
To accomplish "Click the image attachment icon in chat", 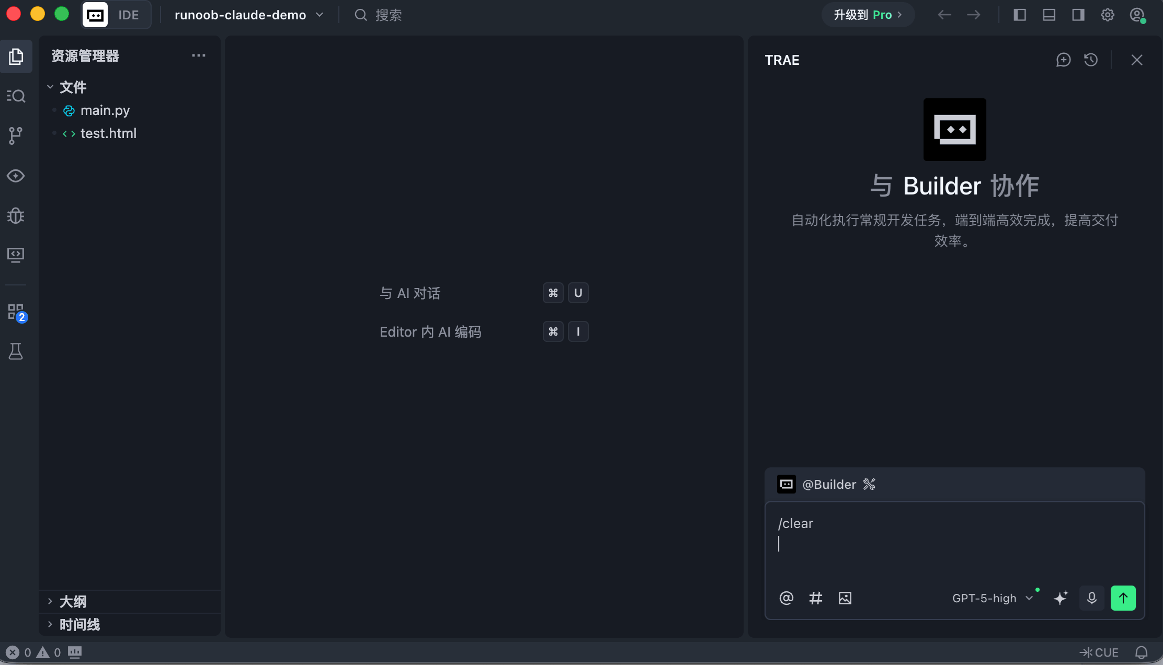I will (x=845, y=598).
